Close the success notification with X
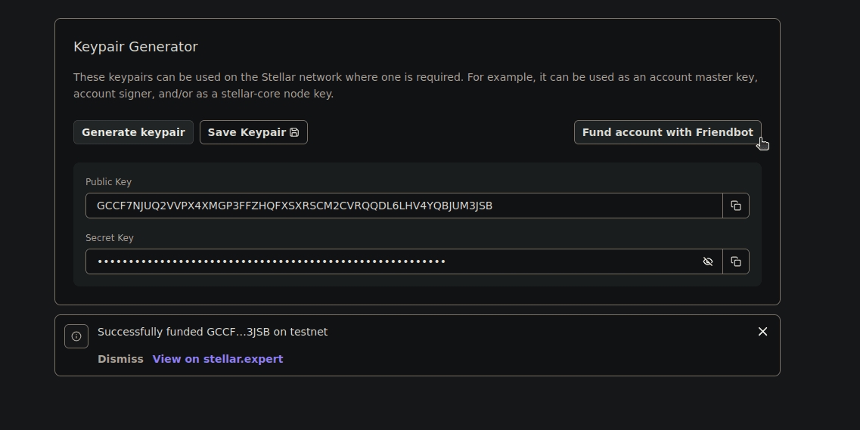The width and height of the screenshot is (860, 430). 762,332
